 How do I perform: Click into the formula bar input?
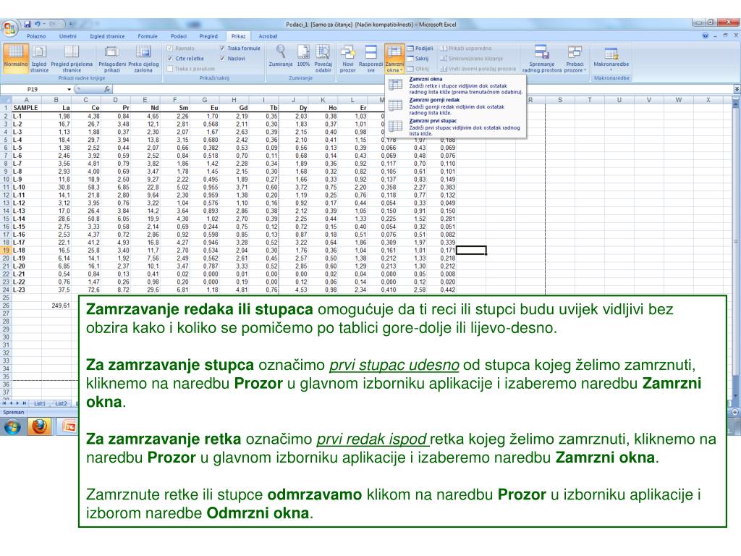[423, 89]
